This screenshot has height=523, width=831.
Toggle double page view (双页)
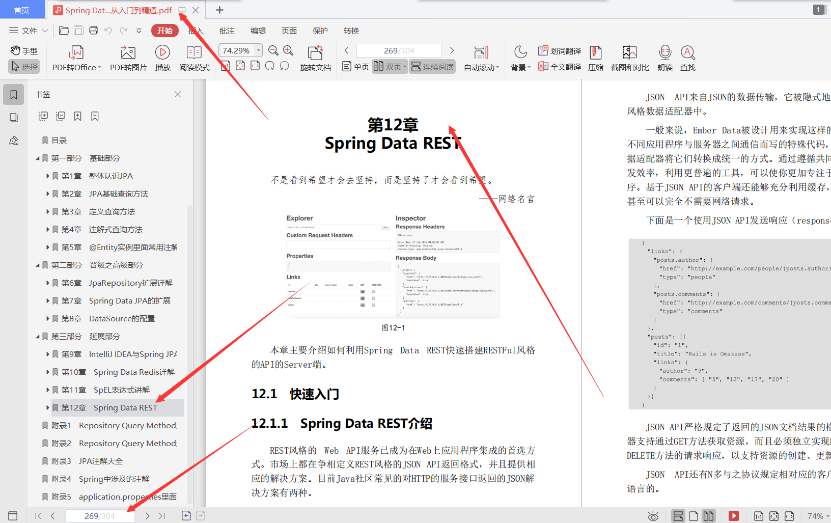[390, 67]
